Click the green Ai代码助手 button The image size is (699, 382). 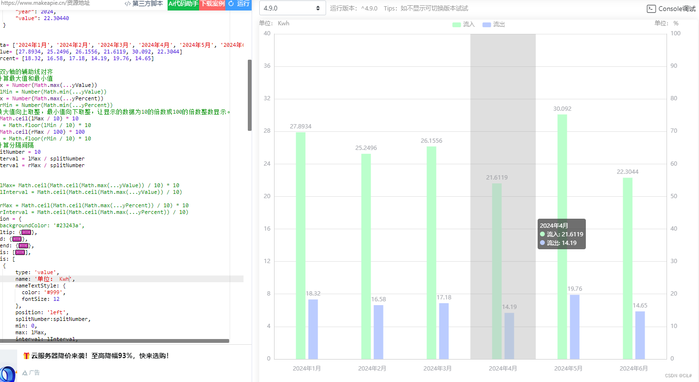pos(183,4)
